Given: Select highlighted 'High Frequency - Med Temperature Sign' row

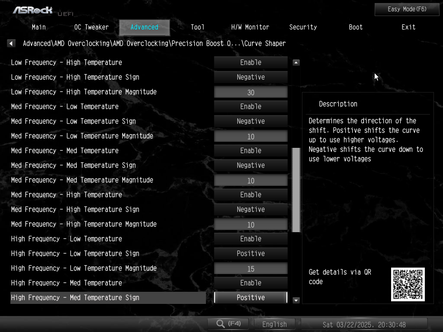Looking at the screenshot, I should [x=108, y=297].
